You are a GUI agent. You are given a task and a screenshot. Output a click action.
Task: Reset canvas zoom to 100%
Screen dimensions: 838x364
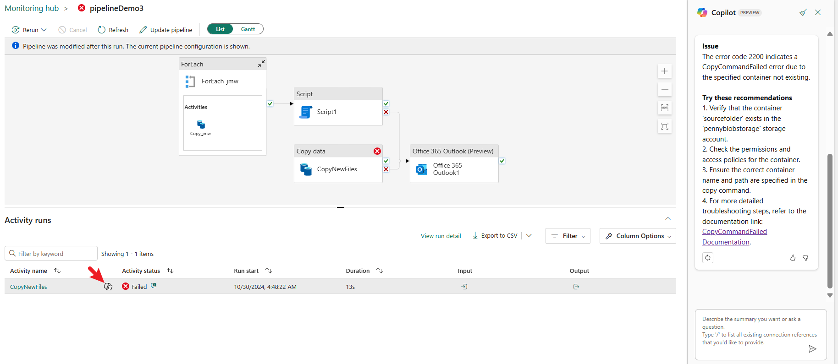coord(665,108)
